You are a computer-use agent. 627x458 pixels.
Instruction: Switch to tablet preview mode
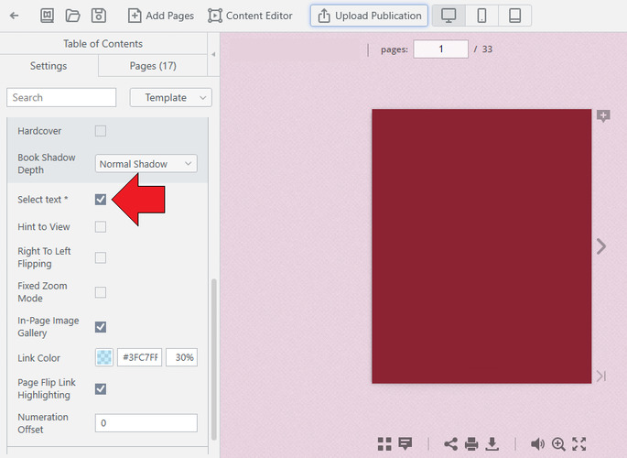pyautogui.click(x=514, y=16)
